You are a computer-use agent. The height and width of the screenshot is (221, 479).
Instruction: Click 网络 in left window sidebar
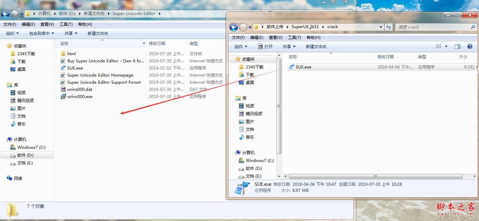tap(15, 178)
